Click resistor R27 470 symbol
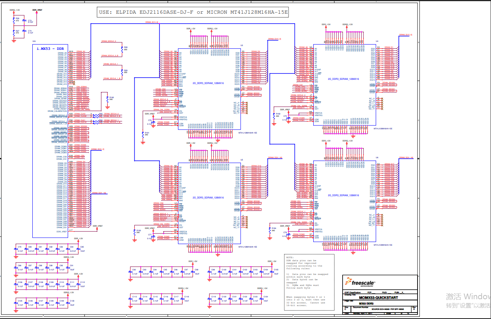The width and height of the screenshot is (491, 319). coord(14,32)
